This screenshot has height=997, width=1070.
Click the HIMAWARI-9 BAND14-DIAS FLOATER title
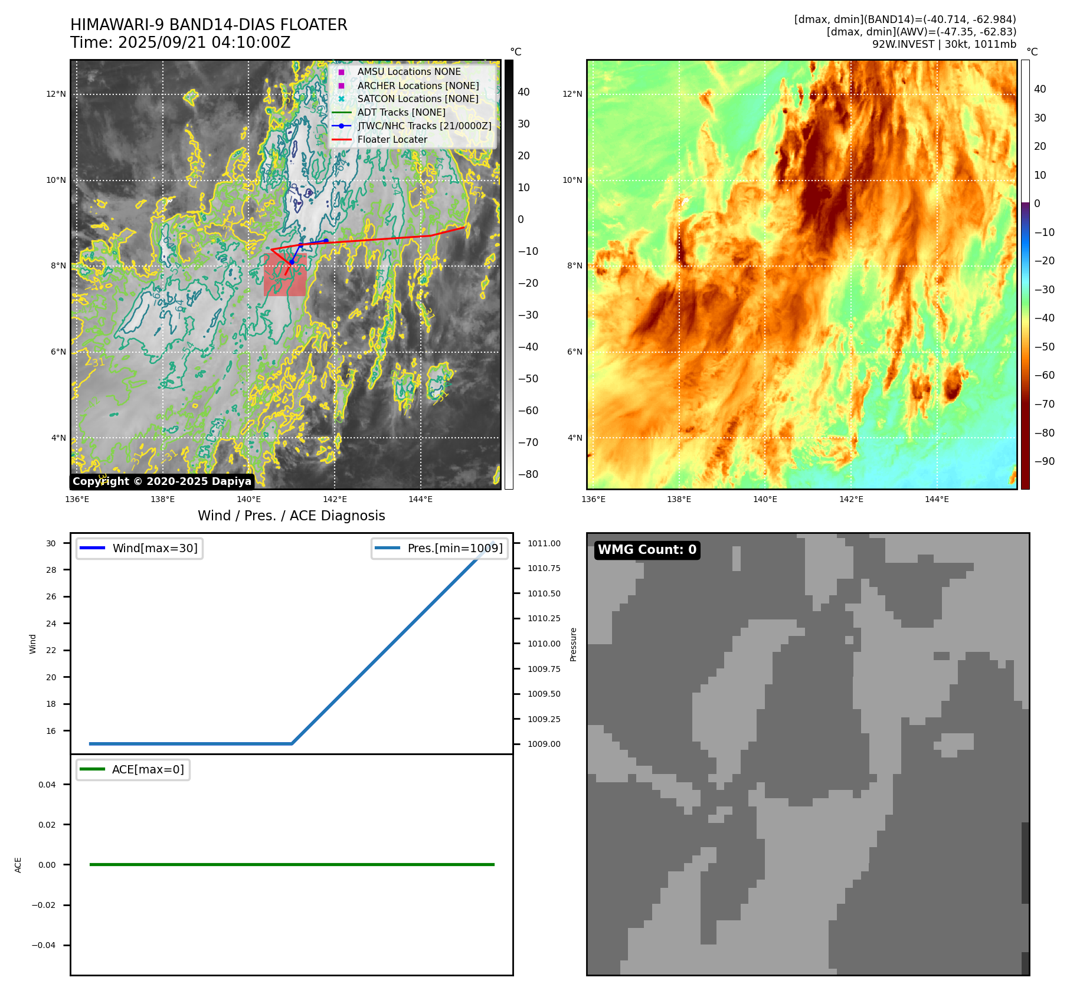pyautogui.click(x=209, y=25)
